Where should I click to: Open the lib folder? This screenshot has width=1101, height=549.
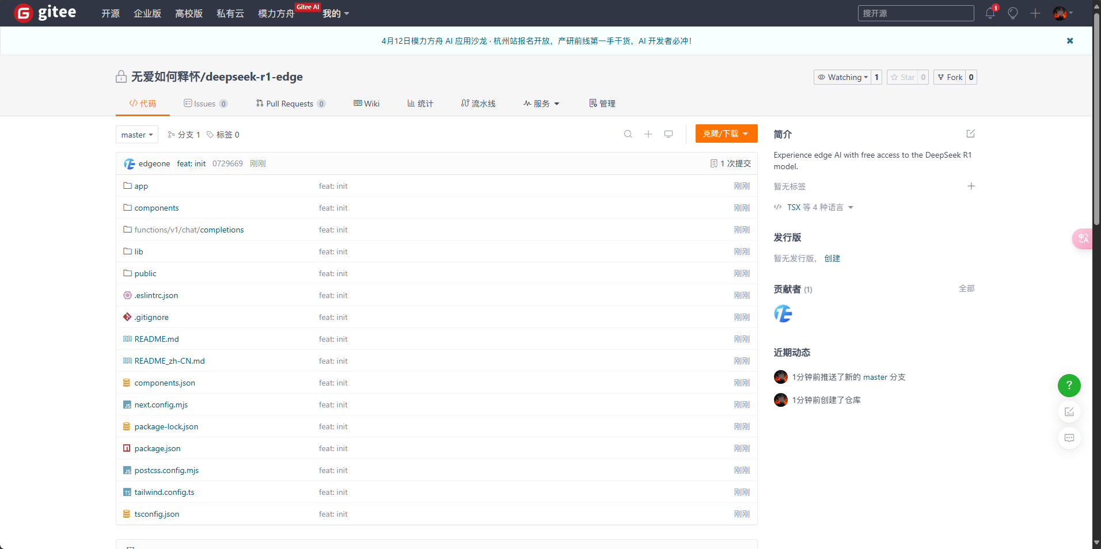pos(139,251)
